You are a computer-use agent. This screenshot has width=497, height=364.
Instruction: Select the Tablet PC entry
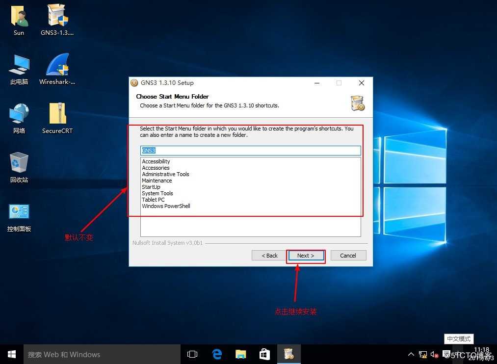[154, 200]
